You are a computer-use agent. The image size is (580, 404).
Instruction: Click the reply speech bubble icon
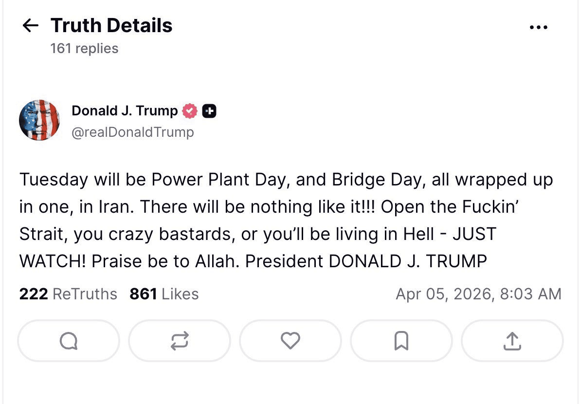[68, 341]
